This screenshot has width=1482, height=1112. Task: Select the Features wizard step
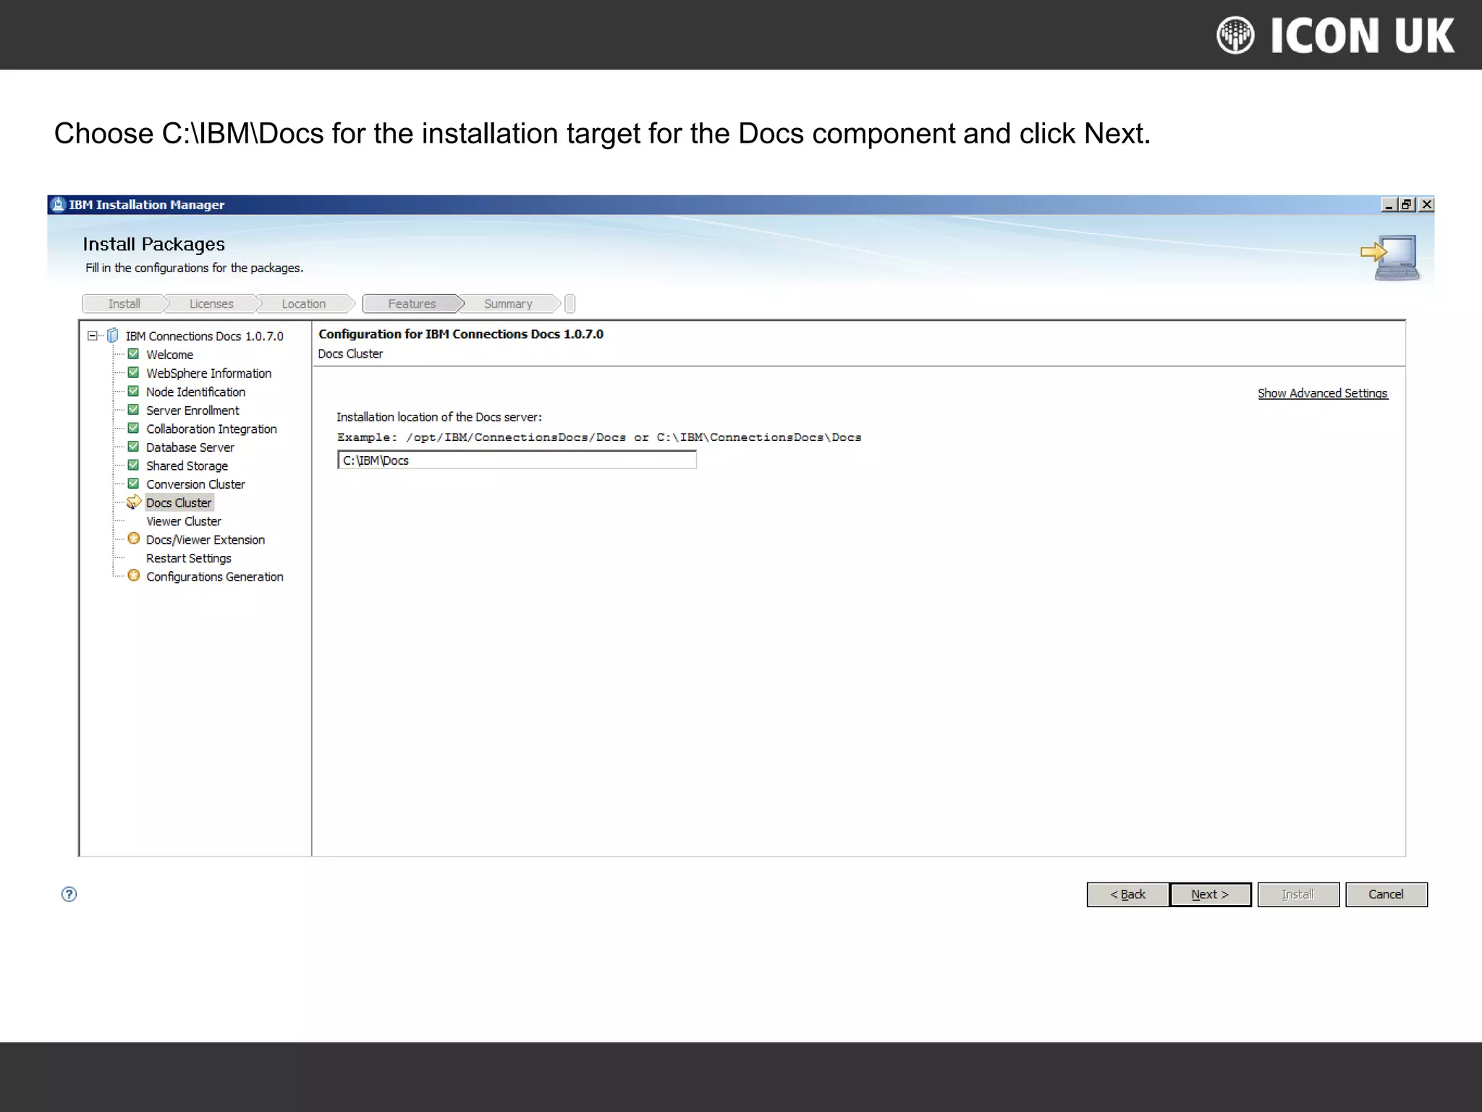412,304
